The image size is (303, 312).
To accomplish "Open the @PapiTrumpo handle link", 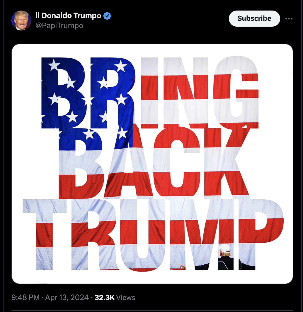I will (59, 26).
